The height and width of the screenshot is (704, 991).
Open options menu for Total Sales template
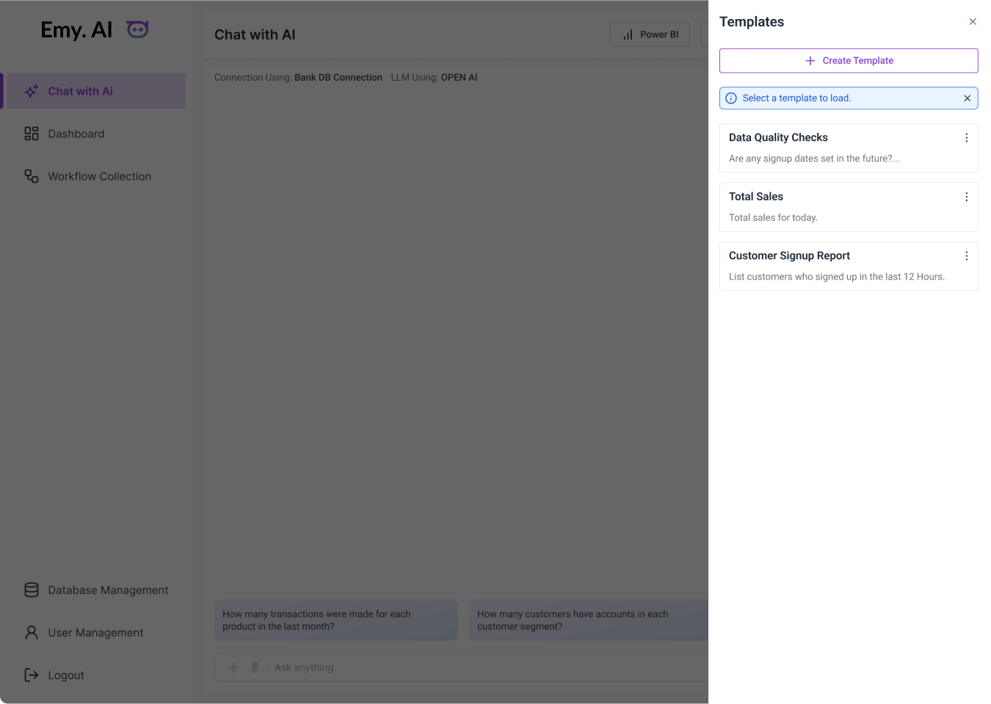(x=966, y=197)
